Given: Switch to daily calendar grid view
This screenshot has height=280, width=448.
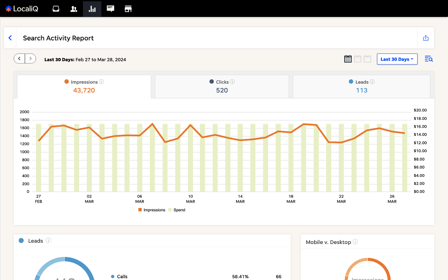Looking at the screenshot, I should tap(348, 59).
